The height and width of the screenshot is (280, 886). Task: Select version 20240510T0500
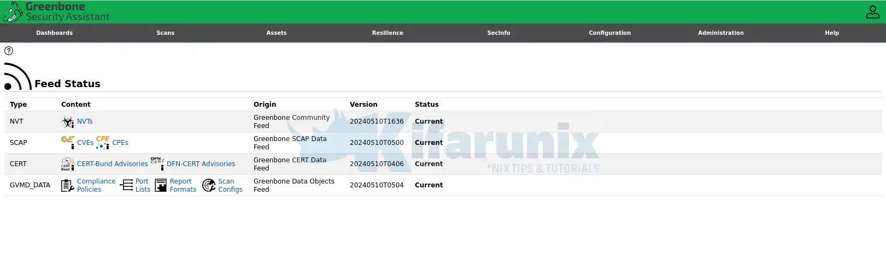click(377, 143)
